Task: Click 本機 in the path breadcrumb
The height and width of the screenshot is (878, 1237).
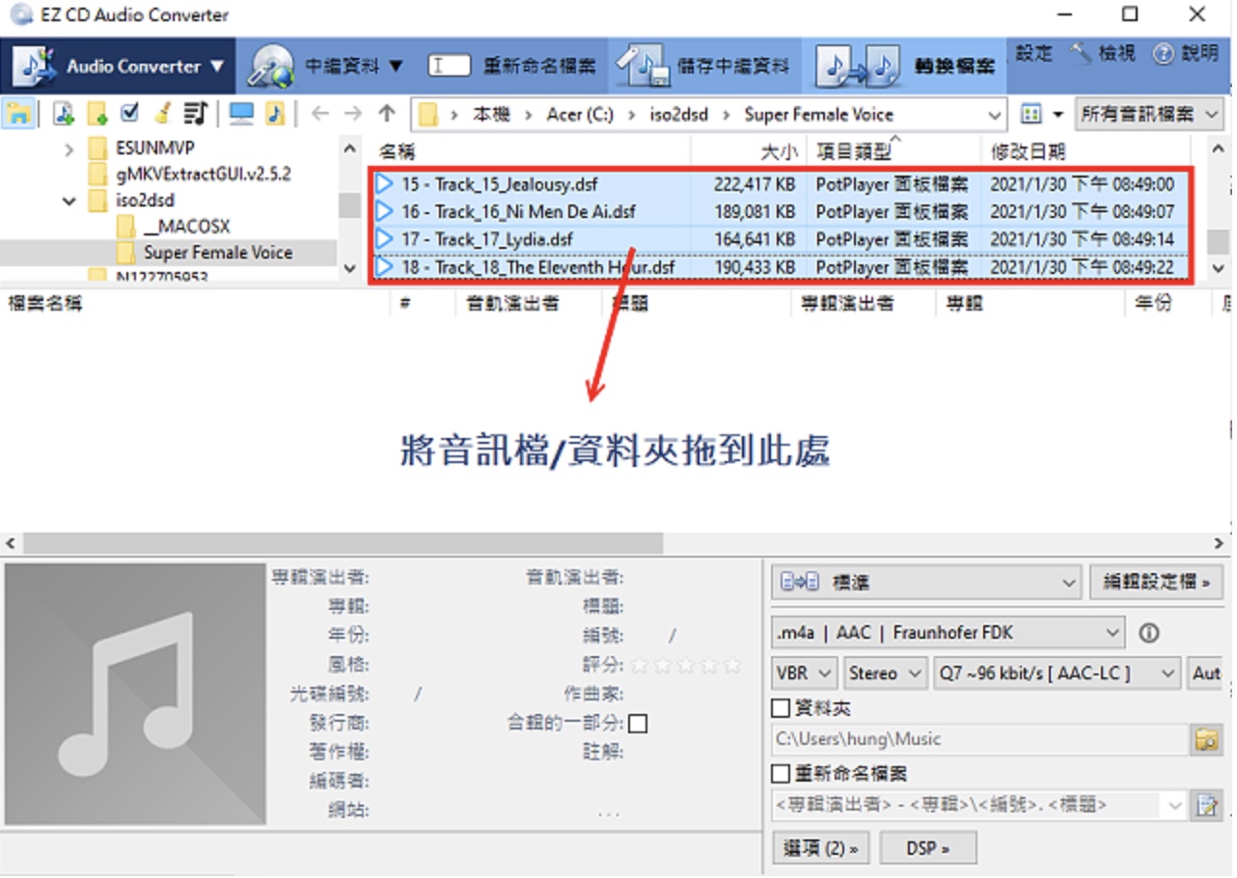Action: (x=491, y=115)
